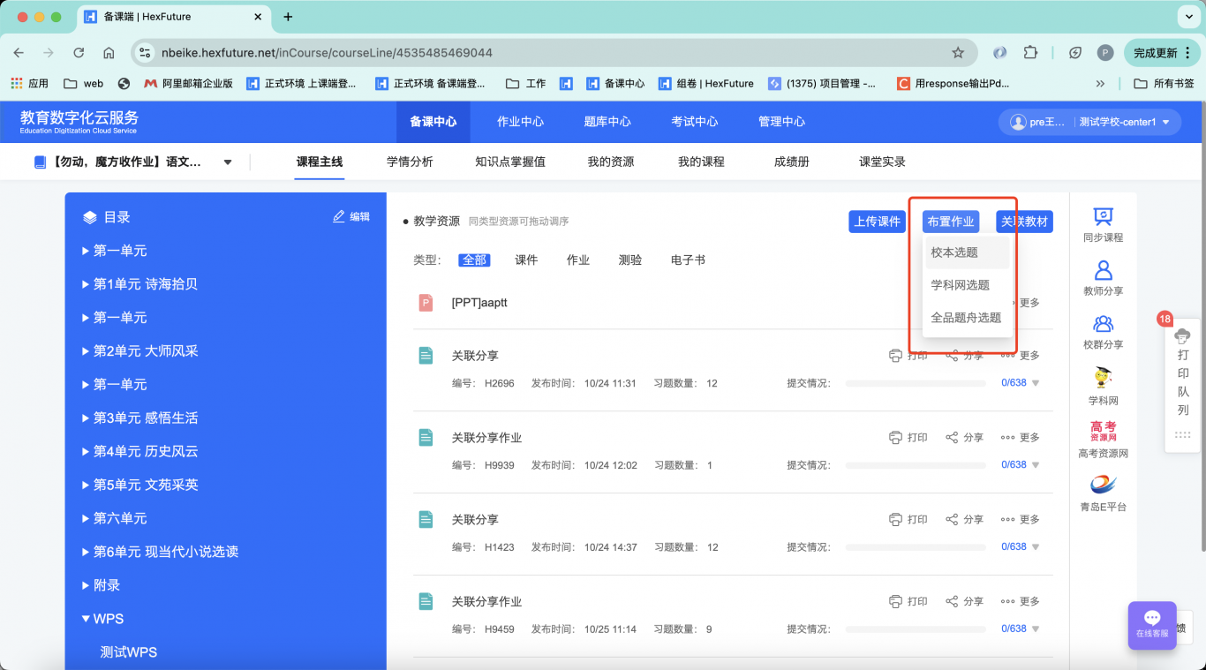This screenshot has height=670, width=1206.
Task: Expand submission details for H1423
Action: coord(1036,547)
